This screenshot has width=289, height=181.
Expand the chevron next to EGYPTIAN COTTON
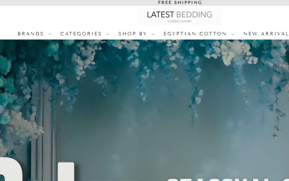tap(233, 34)
